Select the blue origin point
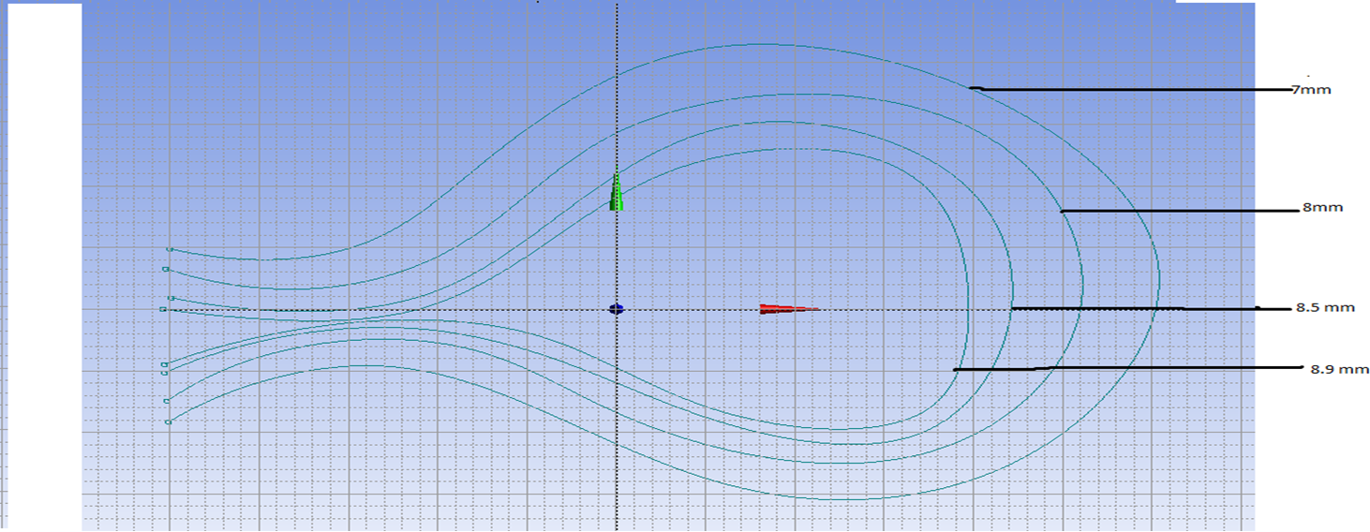The height and width of the screenshot is (532, 1370). (616, 309)
